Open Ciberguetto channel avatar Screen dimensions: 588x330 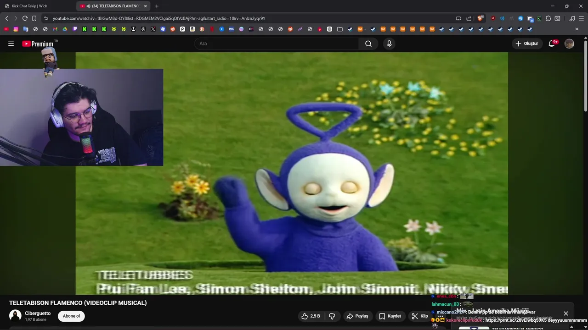pos(15,316)
